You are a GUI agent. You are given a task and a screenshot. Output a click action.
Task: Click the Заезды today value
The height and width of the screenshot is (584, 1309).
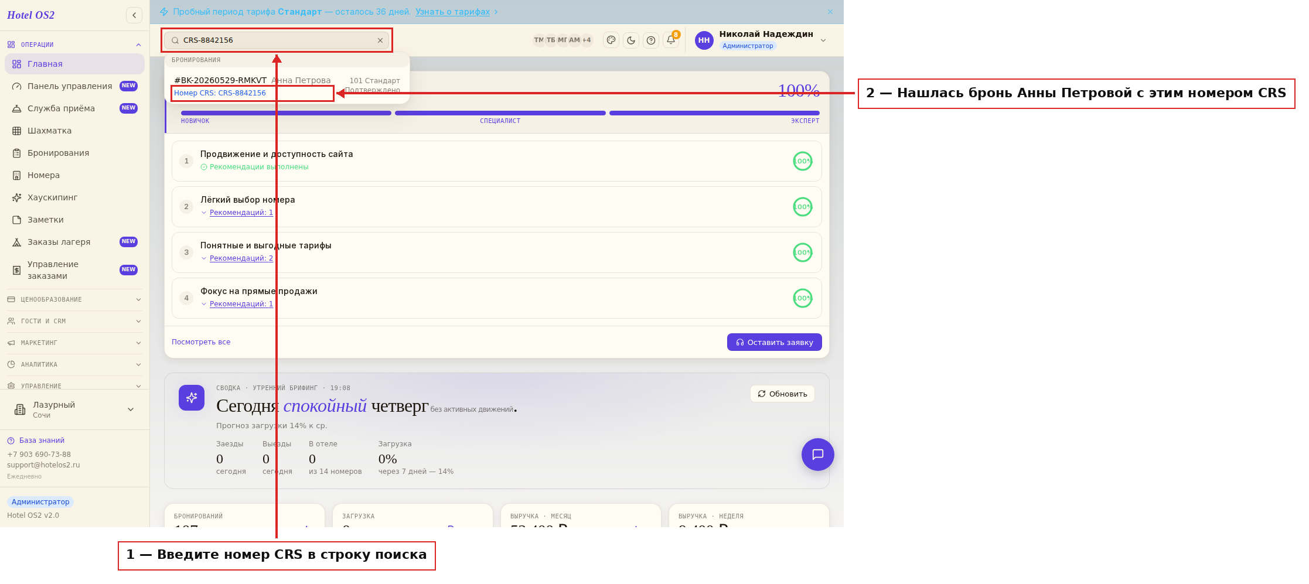pyautogui.click(x=220, y=459)
